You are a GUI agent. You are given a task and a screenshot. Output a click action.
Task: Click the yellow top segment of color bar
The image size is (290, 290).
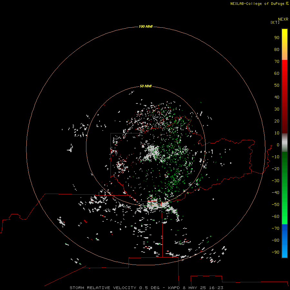(285, 44)
